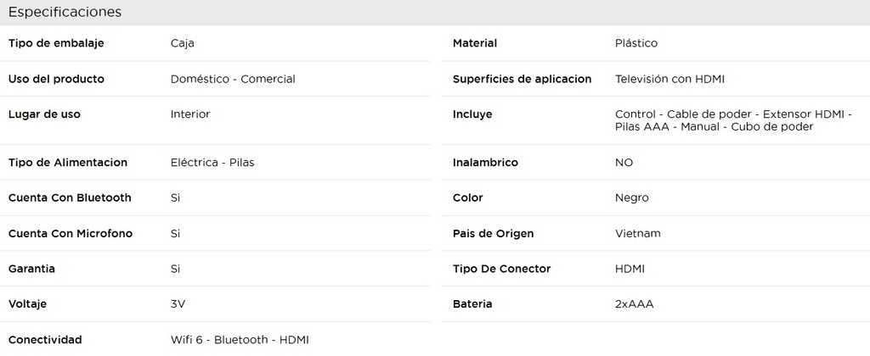Click the Tipo De Conector label
The width and height of the screenshot is (870, 356).
501,269
